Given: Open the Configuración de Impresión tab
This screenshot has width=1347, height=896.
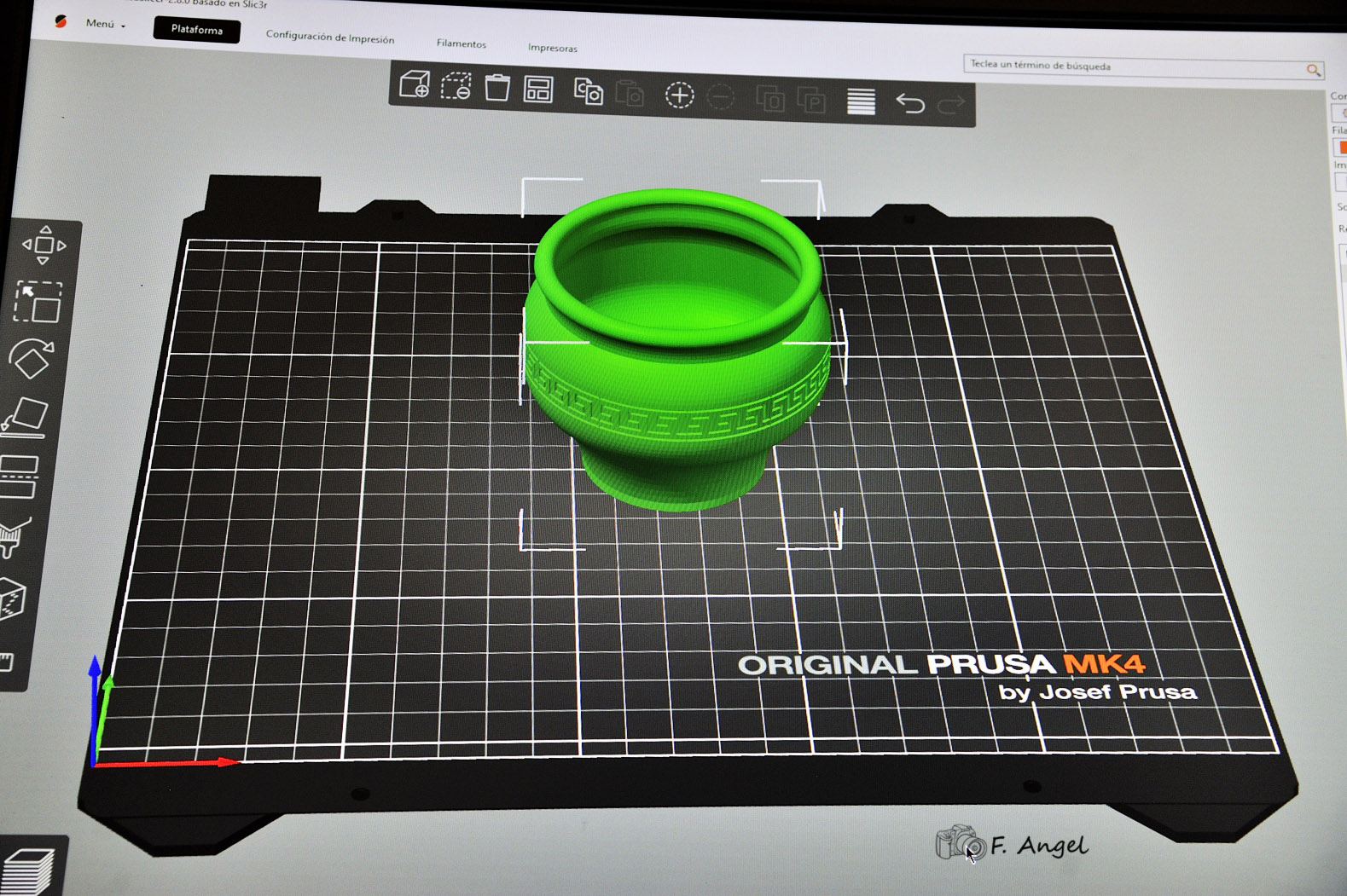Looking at the screenshot, I should tap(330, 38).
